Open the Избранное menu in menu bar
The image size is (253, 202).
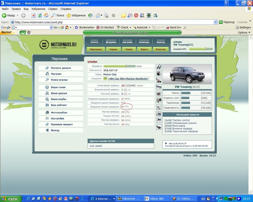coord(38,9)
